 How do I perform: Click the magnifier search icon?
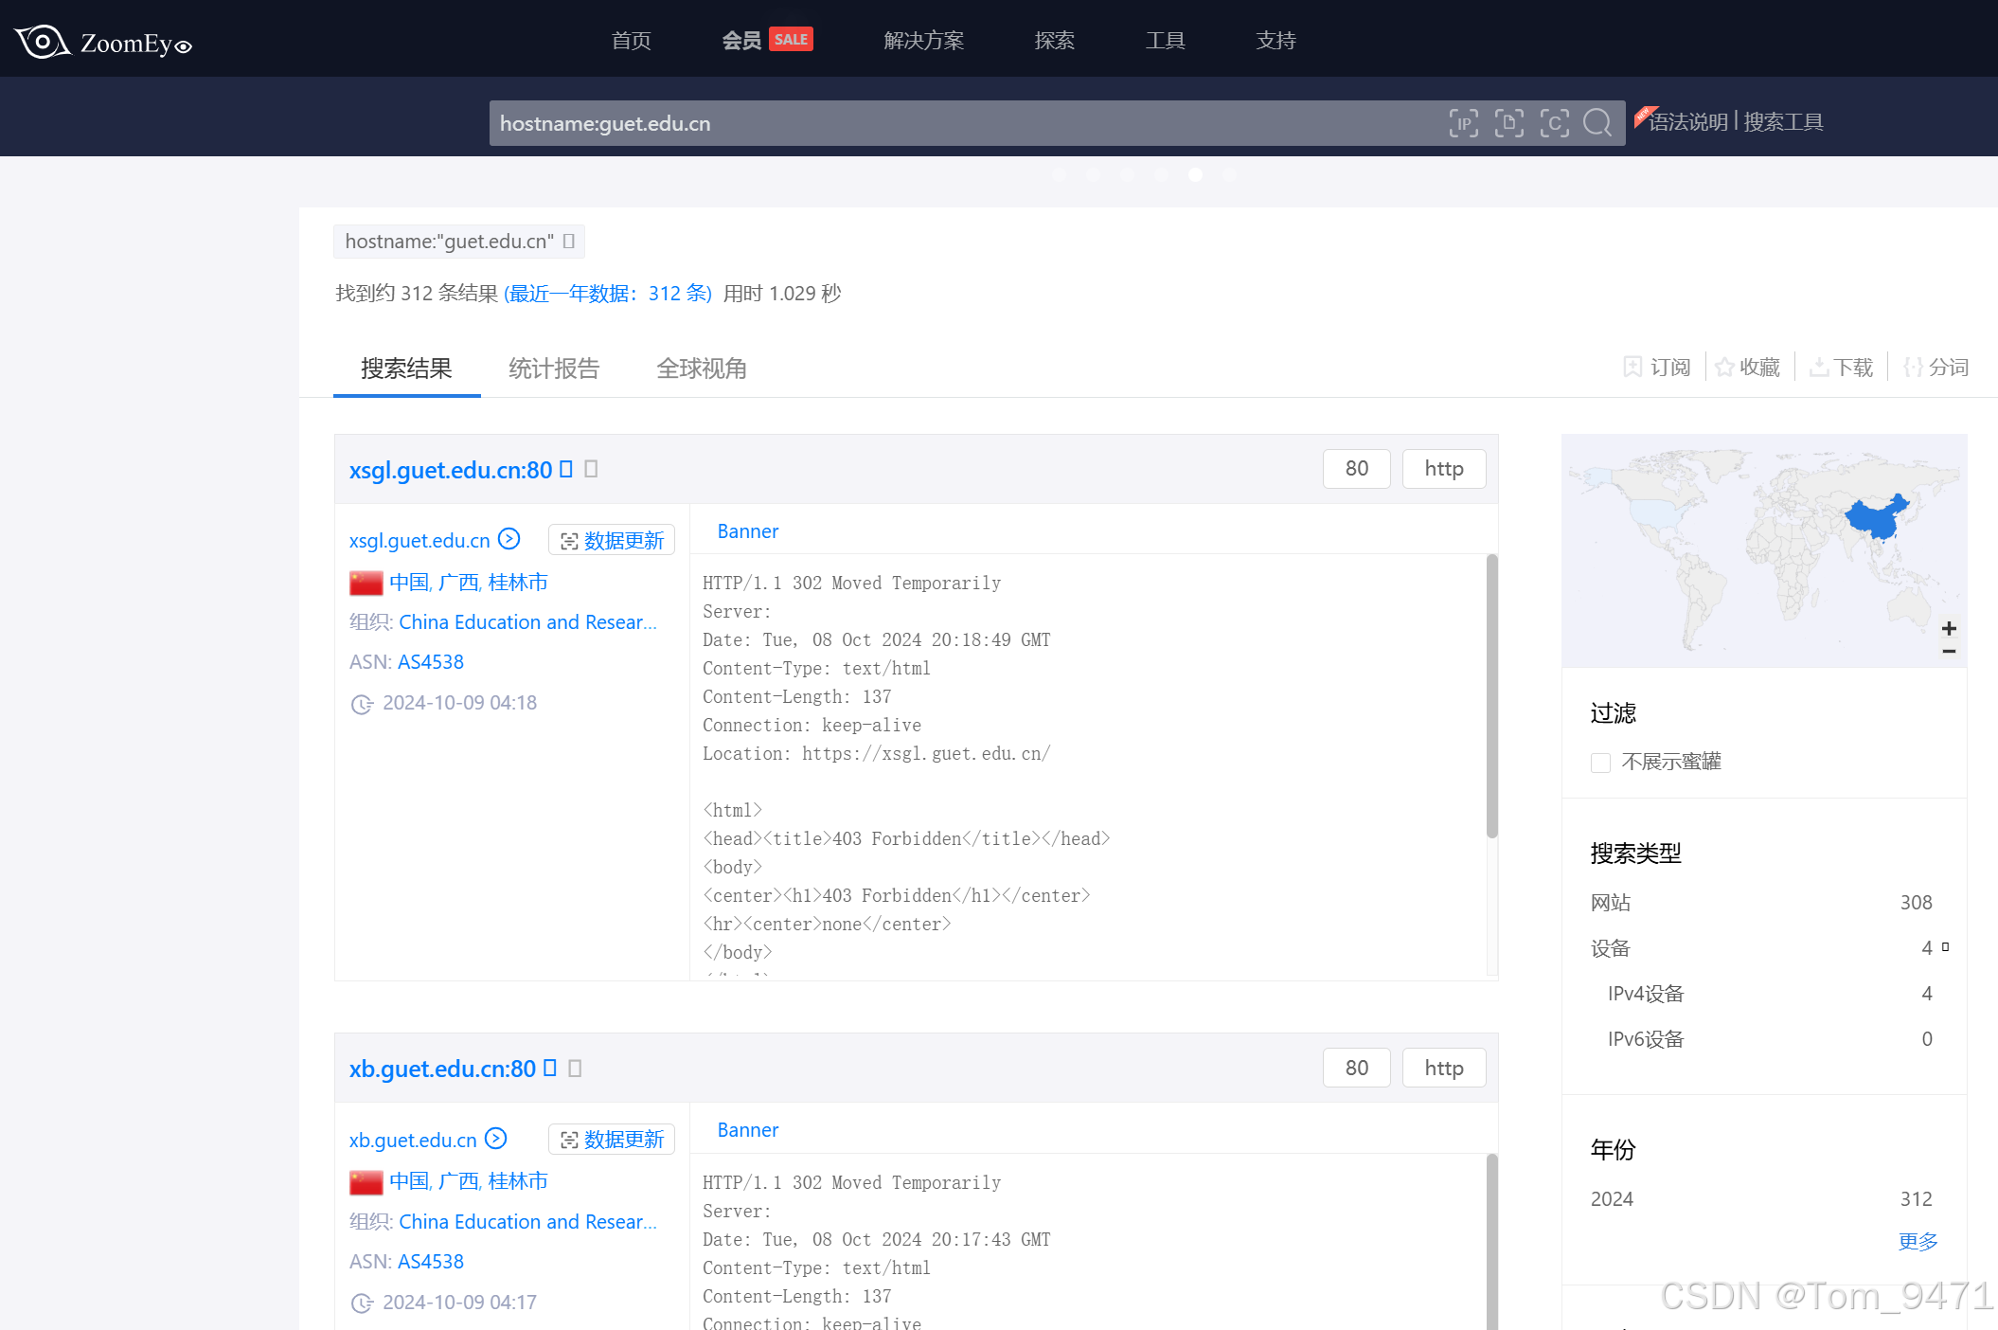click(x=1597, y=123)
